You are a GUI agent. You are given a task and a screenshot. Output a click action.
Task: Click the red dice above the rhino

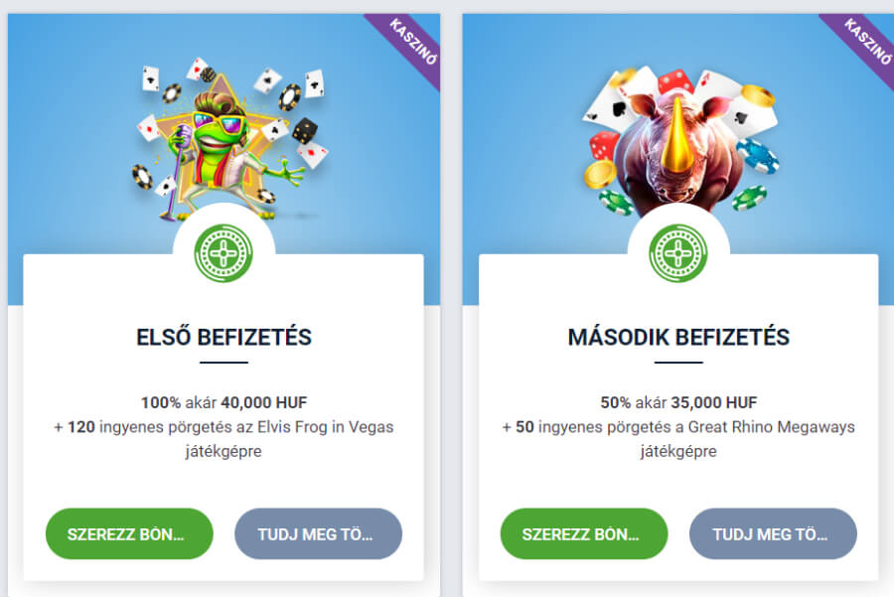tap(675, 82)
